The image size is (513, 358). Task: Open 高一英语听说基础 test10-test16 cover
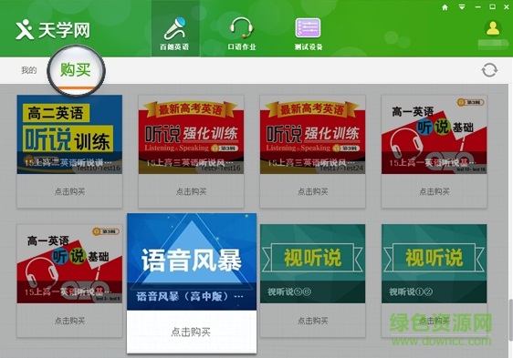[434, 134]
